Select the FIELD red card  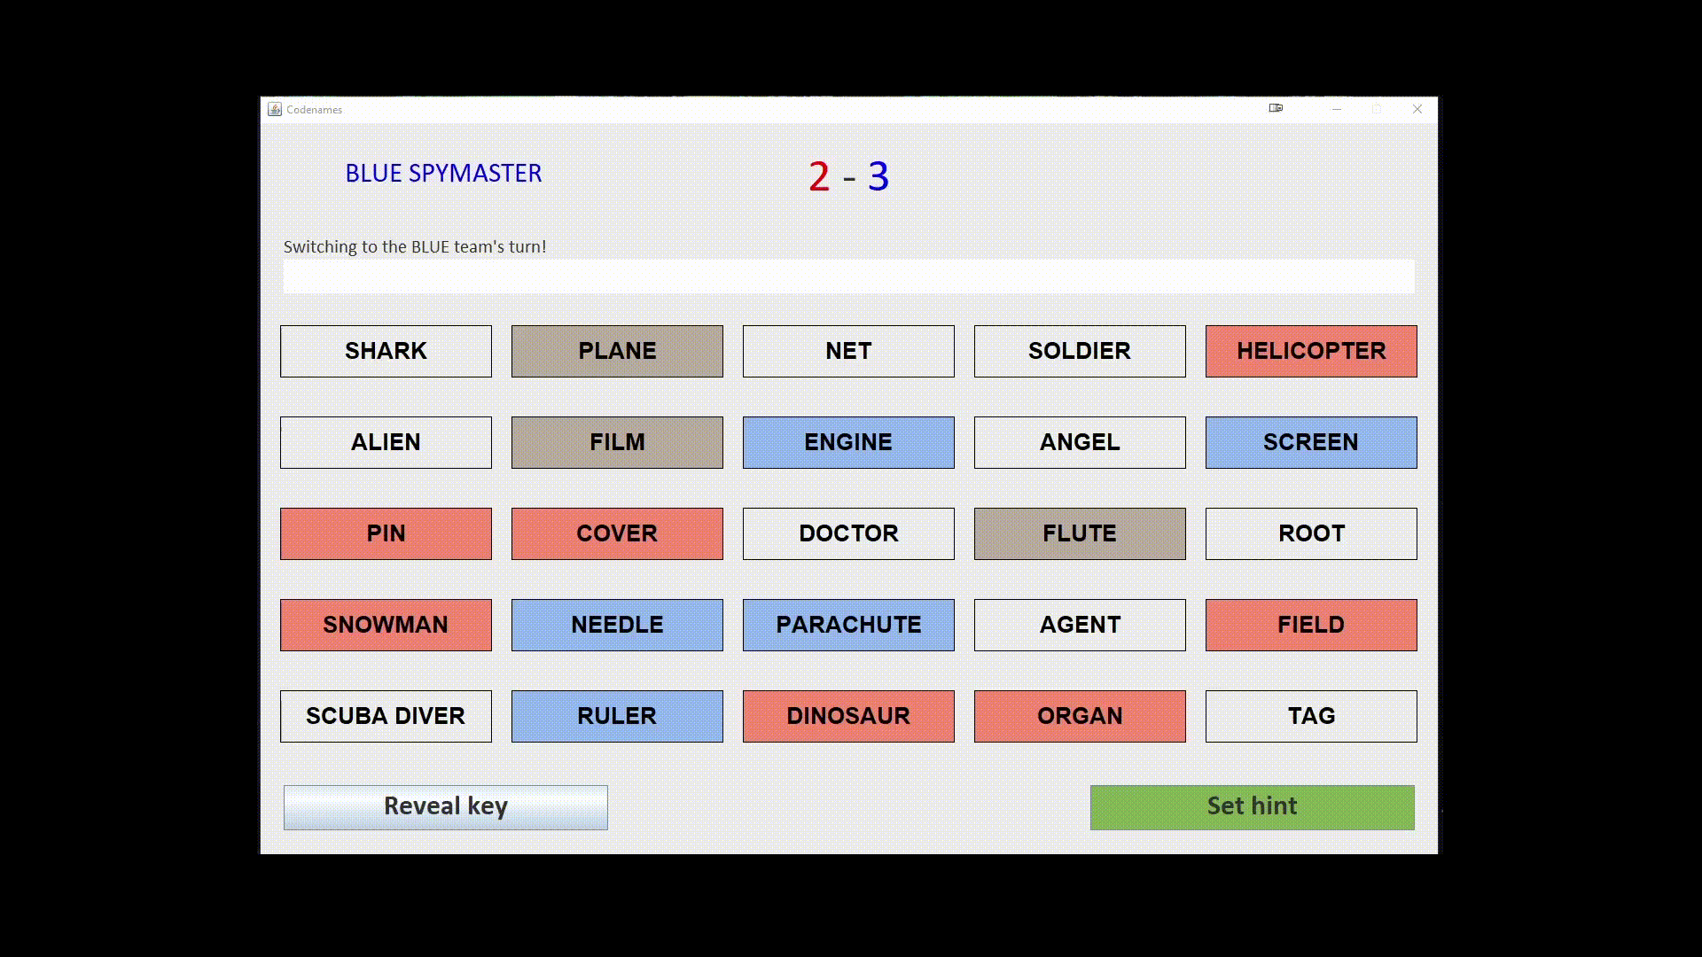[1310, 624]
